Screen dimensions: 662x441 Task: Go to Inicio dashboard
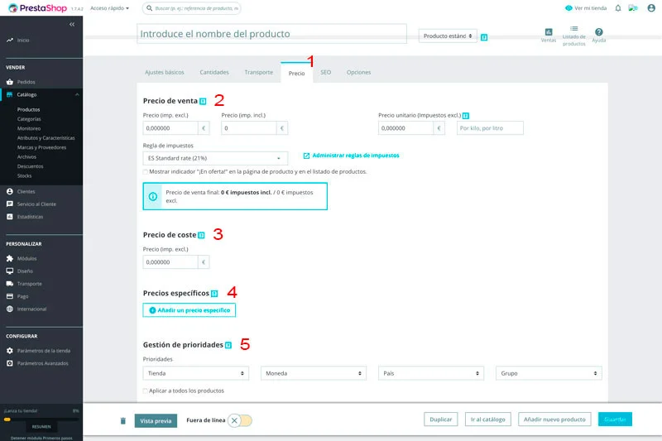click(23, 40)
